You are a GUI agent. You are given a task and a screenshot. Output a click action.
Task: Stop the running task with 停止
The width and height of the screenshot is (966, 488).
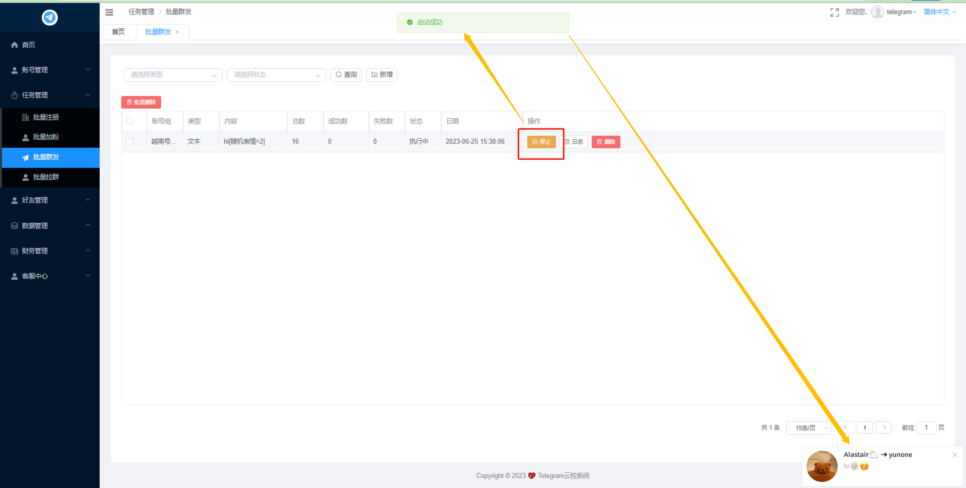(541, 142)
